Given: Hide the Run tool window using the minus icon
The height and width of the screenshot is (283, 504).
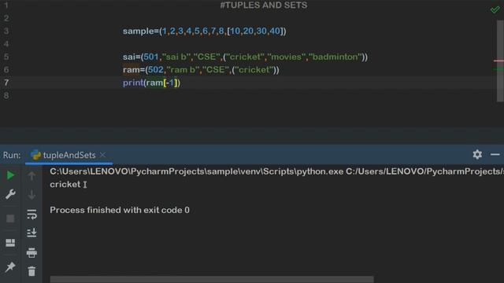Looking at the screenshot, I should [495, 155].
